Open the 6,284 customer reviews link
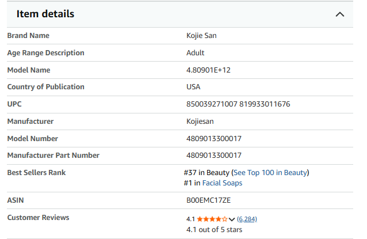The image size is (367, 239). coord(247,219)
